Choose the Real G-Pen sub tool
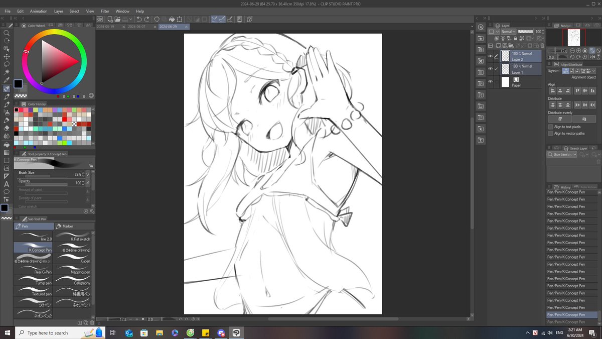Viewport: 602px width, 339px height. click(34, 269)
